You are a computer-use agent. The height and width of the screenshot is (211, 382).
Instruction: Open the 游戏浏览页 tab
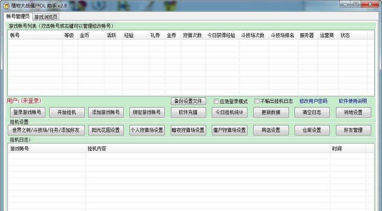pos(46,17)
